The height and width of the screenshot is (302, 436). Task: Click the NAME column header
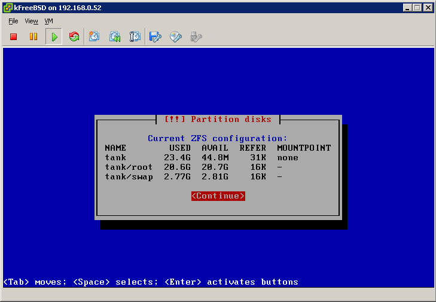115,148
